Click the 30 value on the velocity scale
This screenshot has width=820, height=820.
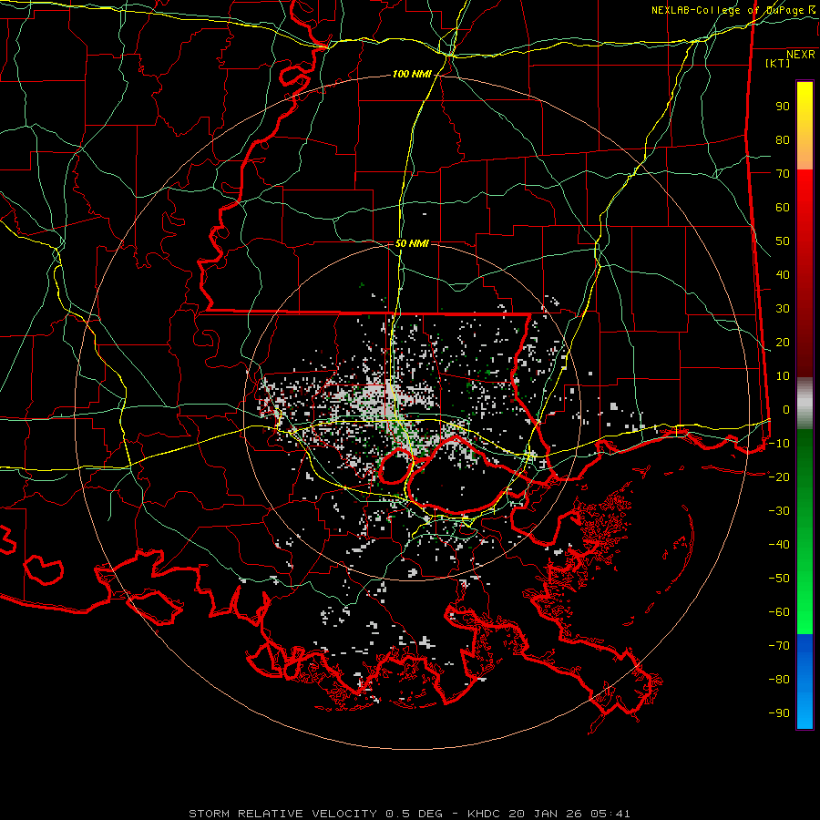[783, 309]
